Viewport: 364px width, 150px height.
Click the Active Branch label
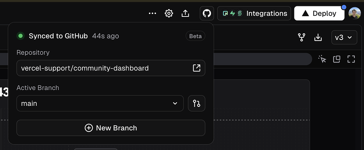pos(38,88)
